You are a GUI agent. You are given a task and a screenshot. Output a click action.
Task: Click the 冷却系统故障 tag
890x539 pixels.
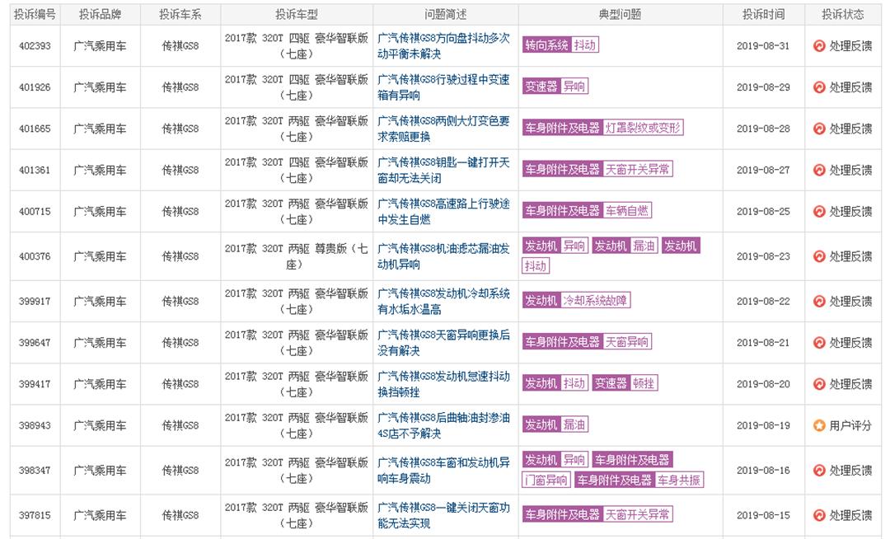(x=595, y=301)
